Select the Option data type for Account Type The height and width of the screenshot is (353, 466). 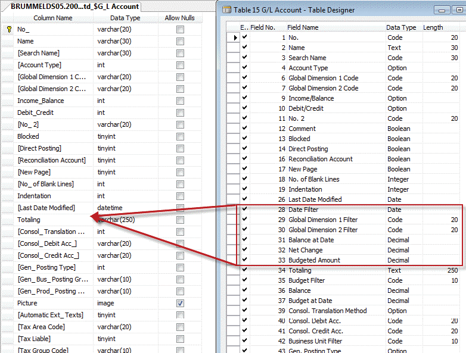[397, 68]
